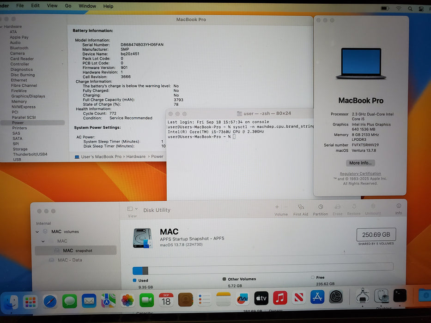Show Info in Disk Utility toolbar
431x323 pixels.
click(399, 209)
